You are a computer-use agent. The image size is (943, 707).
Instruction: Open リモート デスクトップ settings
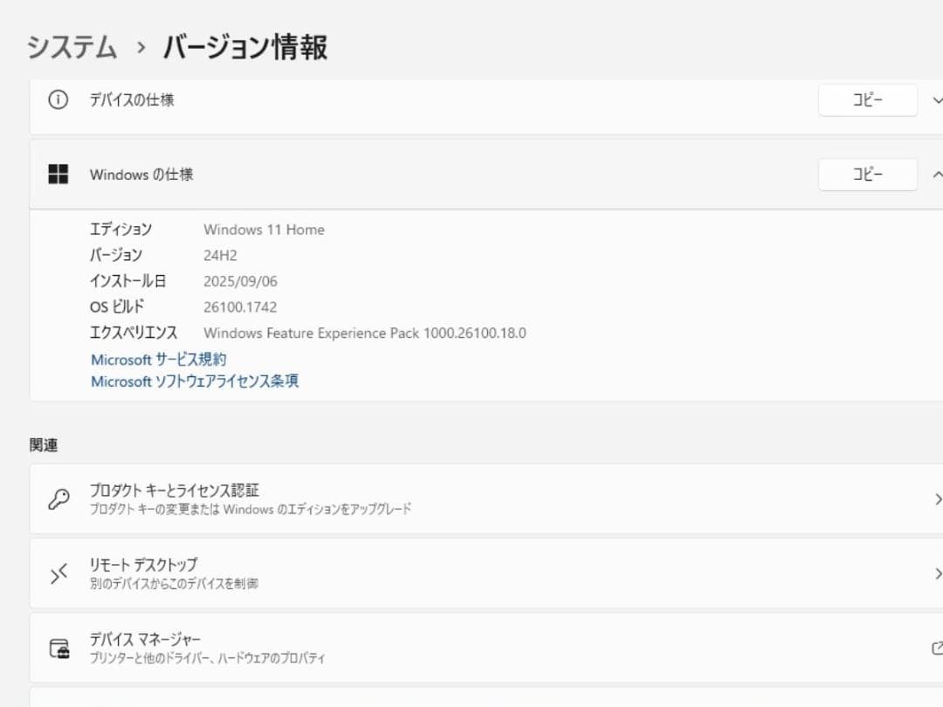(x=486, y=573)
